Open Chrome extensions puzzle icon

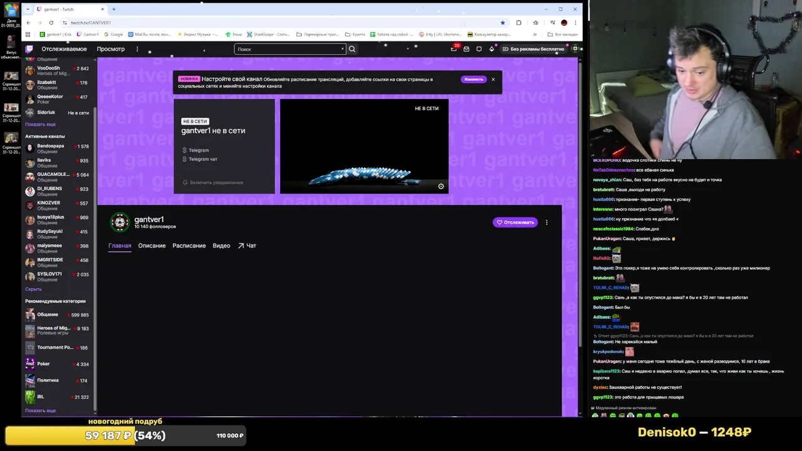519,23
